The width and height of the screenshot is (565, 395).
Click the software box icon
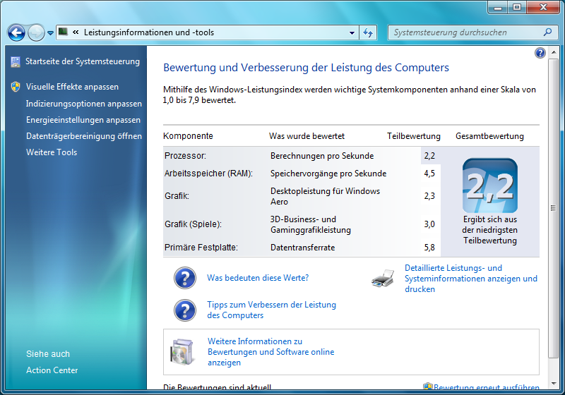(182, 352)
